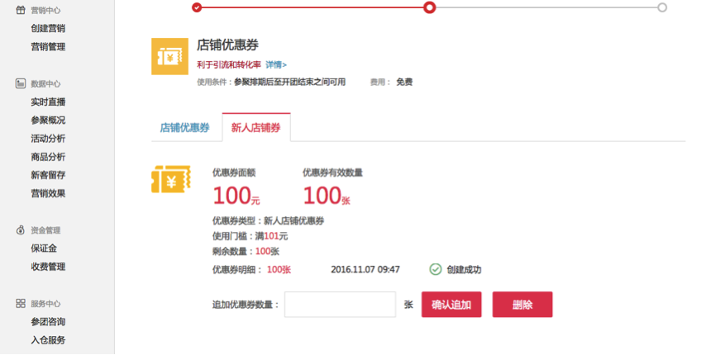Click the current second step marker
716x355 pixels.
(x=429, y=7)
